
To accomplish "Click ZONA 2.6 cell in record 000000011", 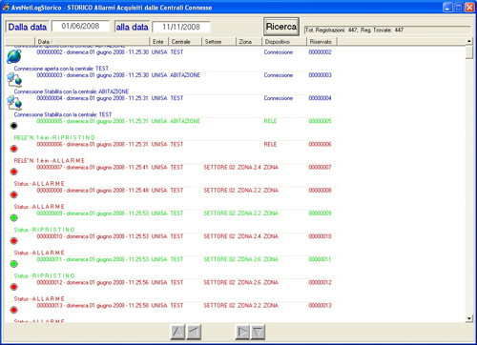I will (249, 259).
